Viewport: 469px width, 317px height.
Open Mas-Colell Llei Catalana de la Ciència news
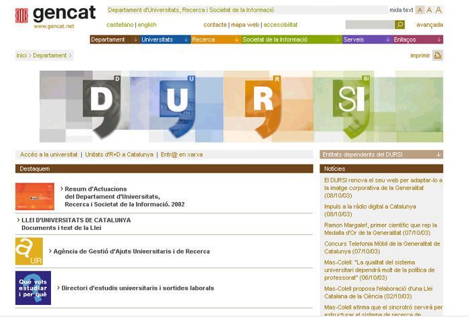(x=379, y=292)
